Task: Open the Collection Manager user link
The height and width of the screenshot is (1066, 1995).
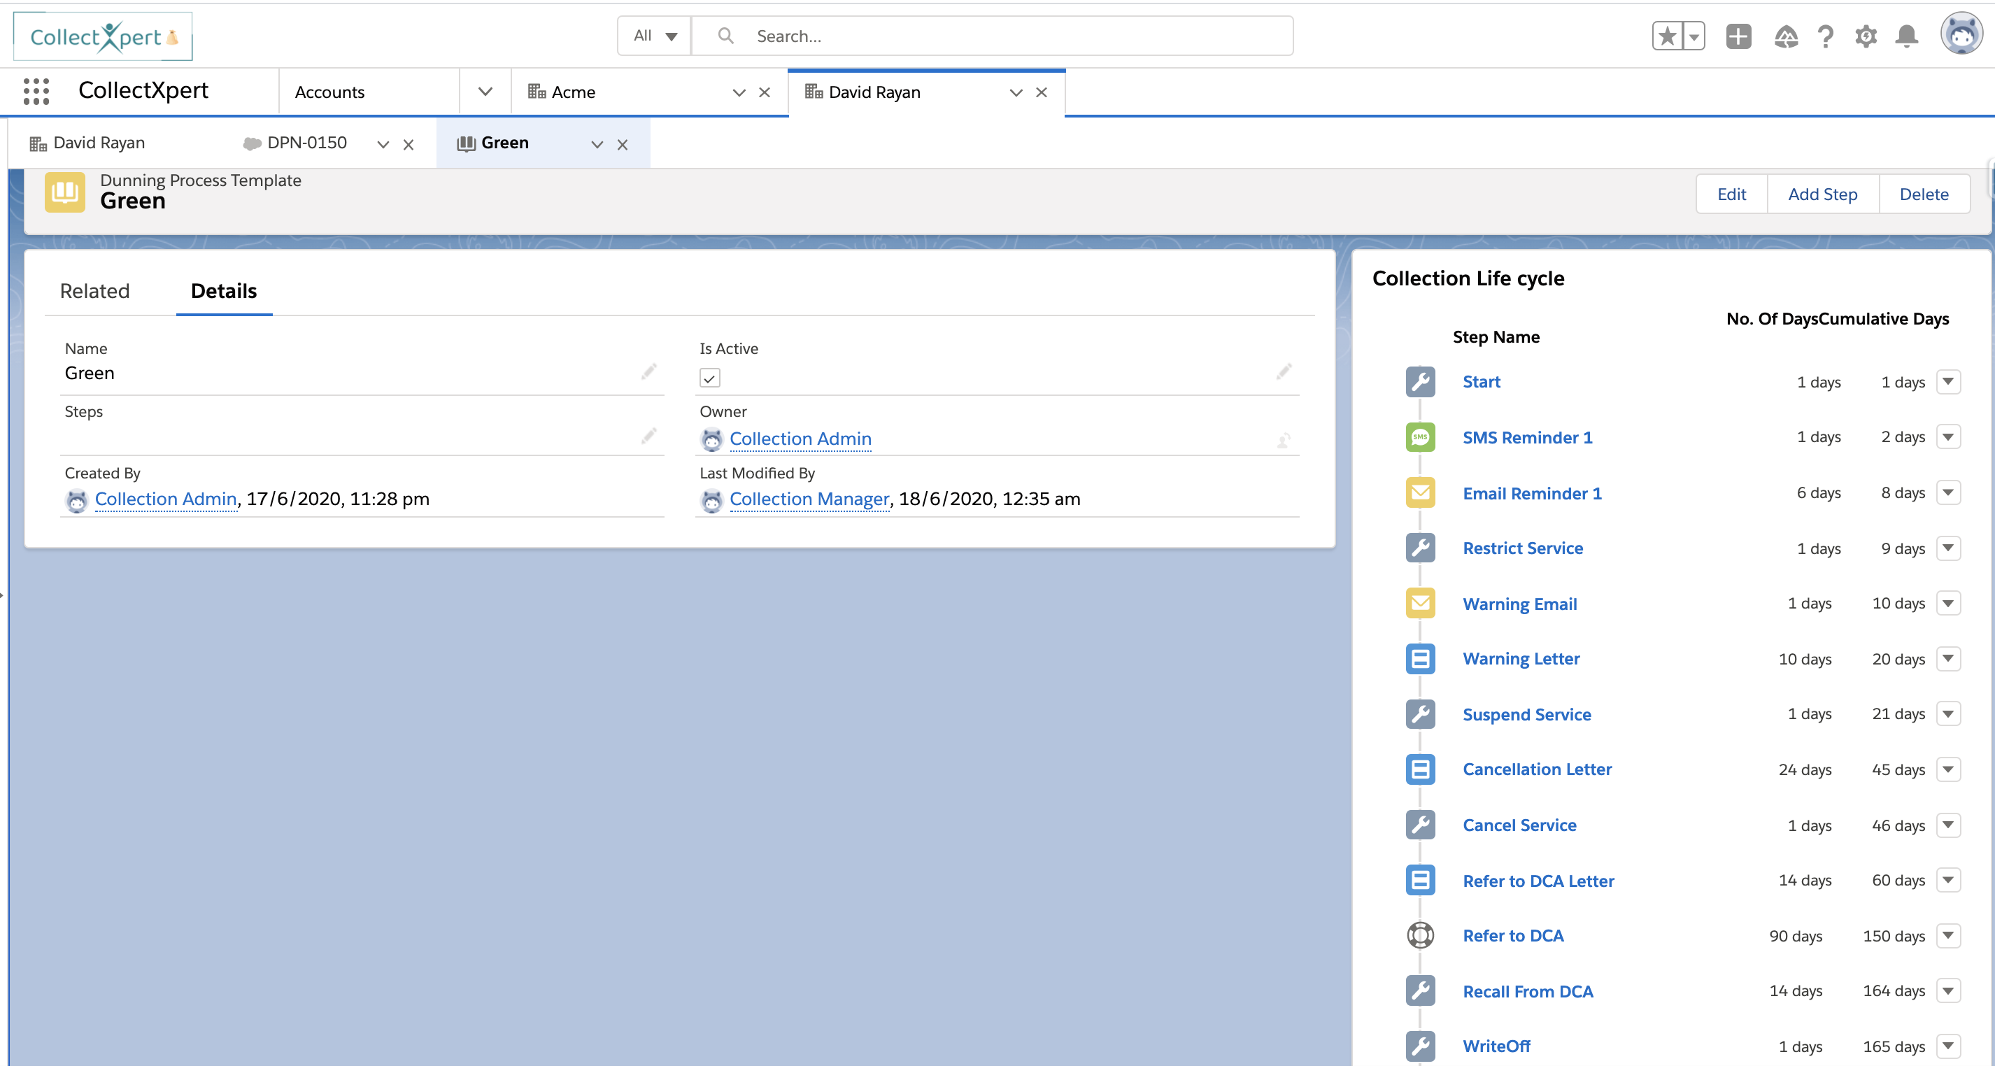Action: point(809,499)
